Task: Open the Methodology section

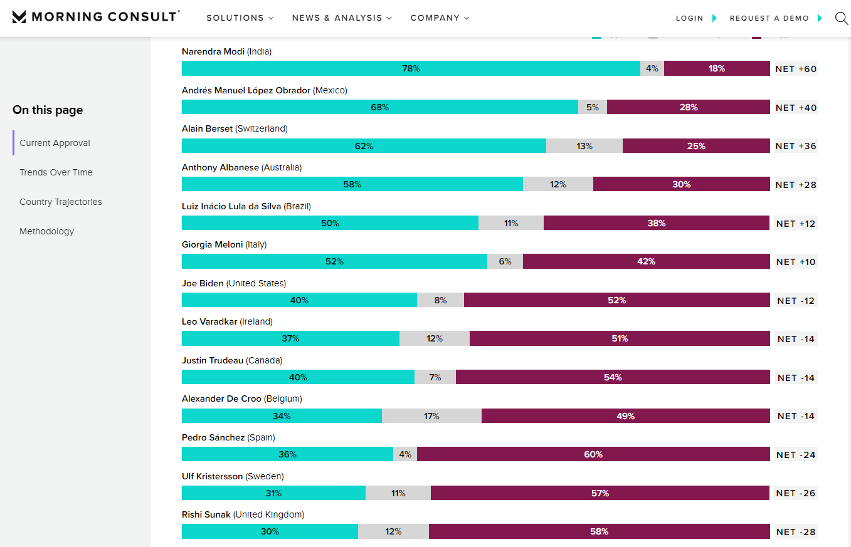Action: coord(46,231)
